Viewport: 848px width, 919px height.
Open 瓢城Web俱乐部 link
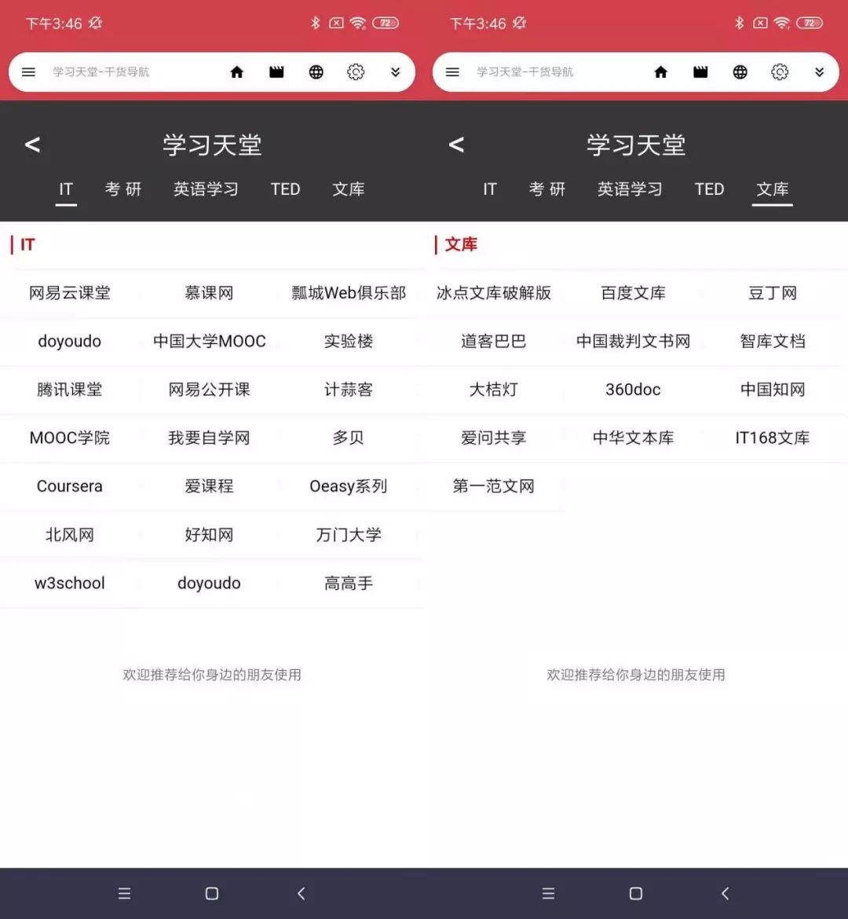pyautogui.click(x=349, y=293)
